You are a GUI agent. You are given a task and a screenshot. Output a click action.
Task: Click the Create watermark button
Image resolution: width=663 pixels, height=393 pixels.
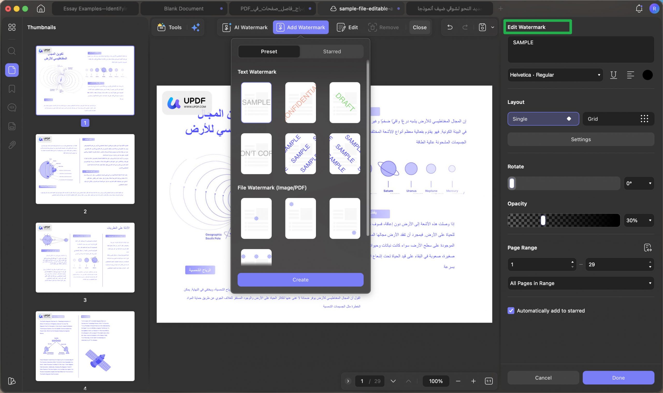coord(300,280)
